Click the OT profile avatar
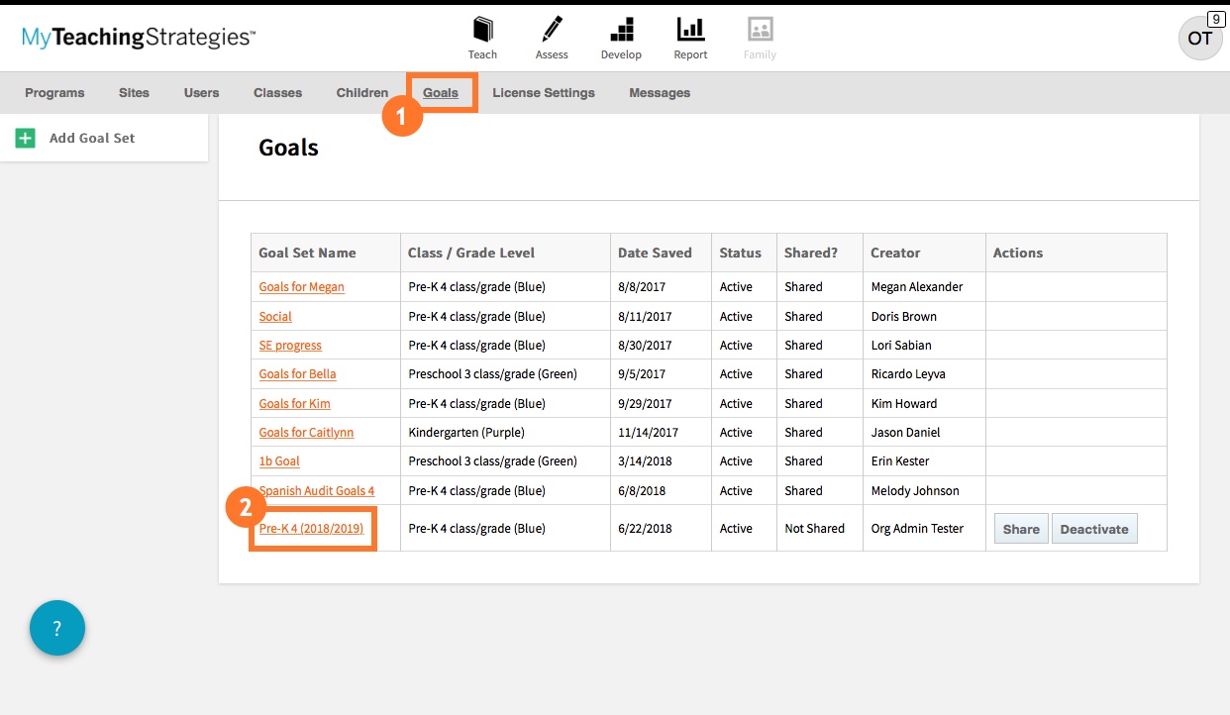 pyautogui.click(x=1199, y=38)
